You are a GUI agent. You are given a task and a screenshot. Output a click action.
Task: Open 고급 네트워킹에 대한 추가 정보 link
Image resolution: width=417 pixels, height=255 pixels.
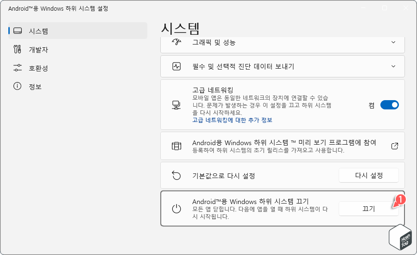(232, 120)
